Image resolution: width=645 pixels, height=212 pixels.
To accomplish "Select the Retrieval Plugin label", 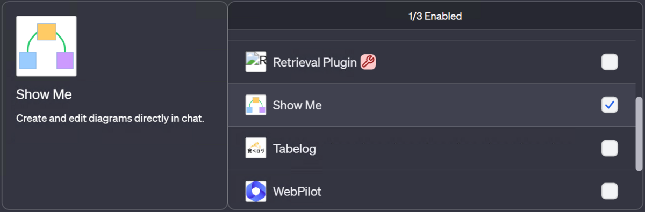I will coord(315,62).
